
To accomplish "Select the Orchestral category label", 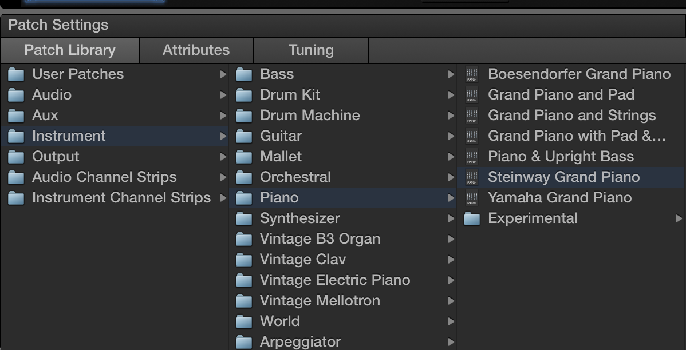I will click(295, 177).
